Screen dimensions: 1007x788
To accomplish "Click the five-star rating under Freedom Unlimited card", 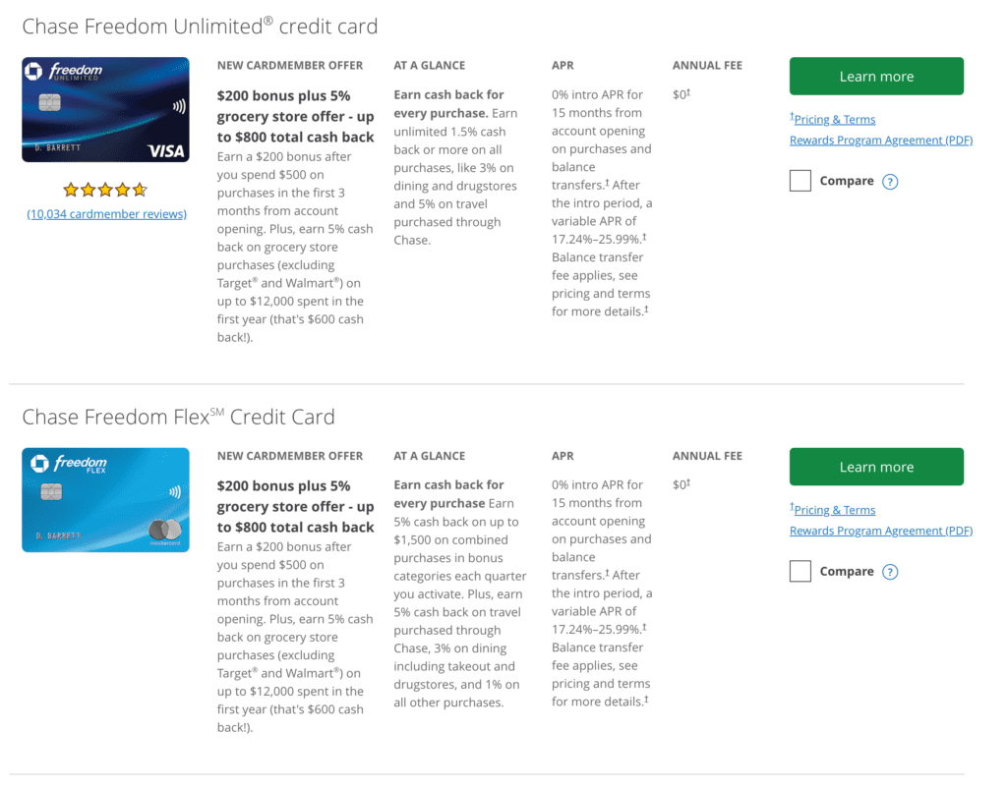I will pyautogui.click(x=105, y=190).
